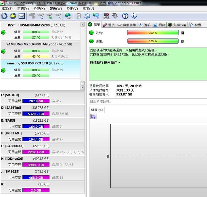Click the 大於 133 天 estimated lifetime value
Viewport: 207px width, 197px height.
125,90
